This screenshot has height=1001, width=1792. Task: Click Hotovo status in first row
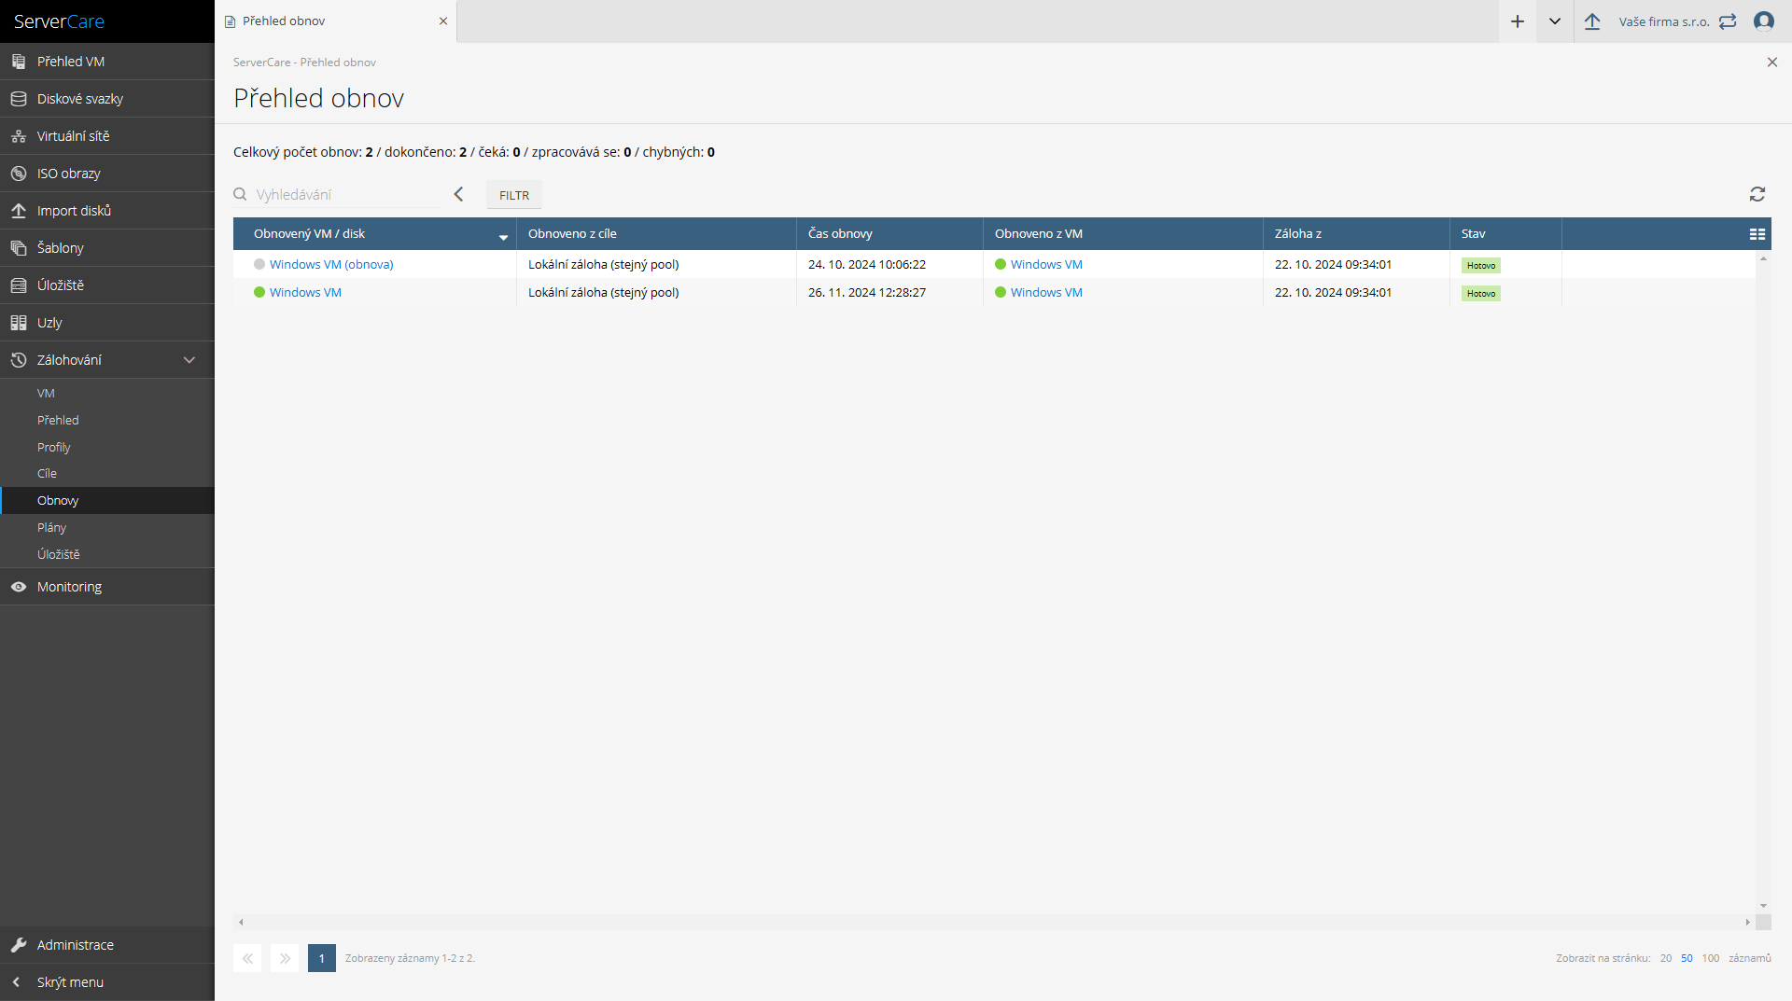[1481, 266]
